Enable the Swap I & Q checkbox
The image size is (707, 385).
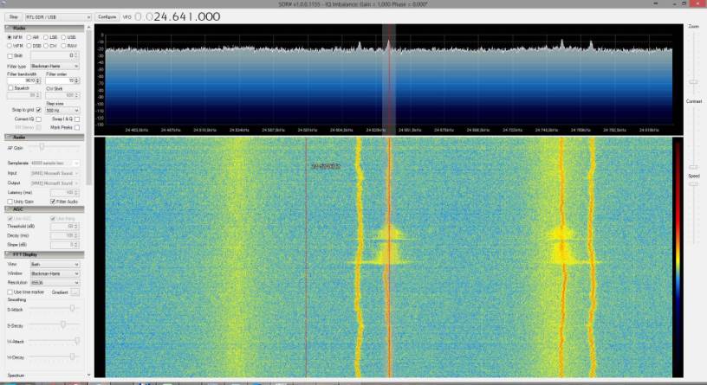(77, 119)
